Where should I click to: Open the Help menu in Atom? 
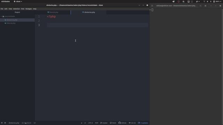35,9
